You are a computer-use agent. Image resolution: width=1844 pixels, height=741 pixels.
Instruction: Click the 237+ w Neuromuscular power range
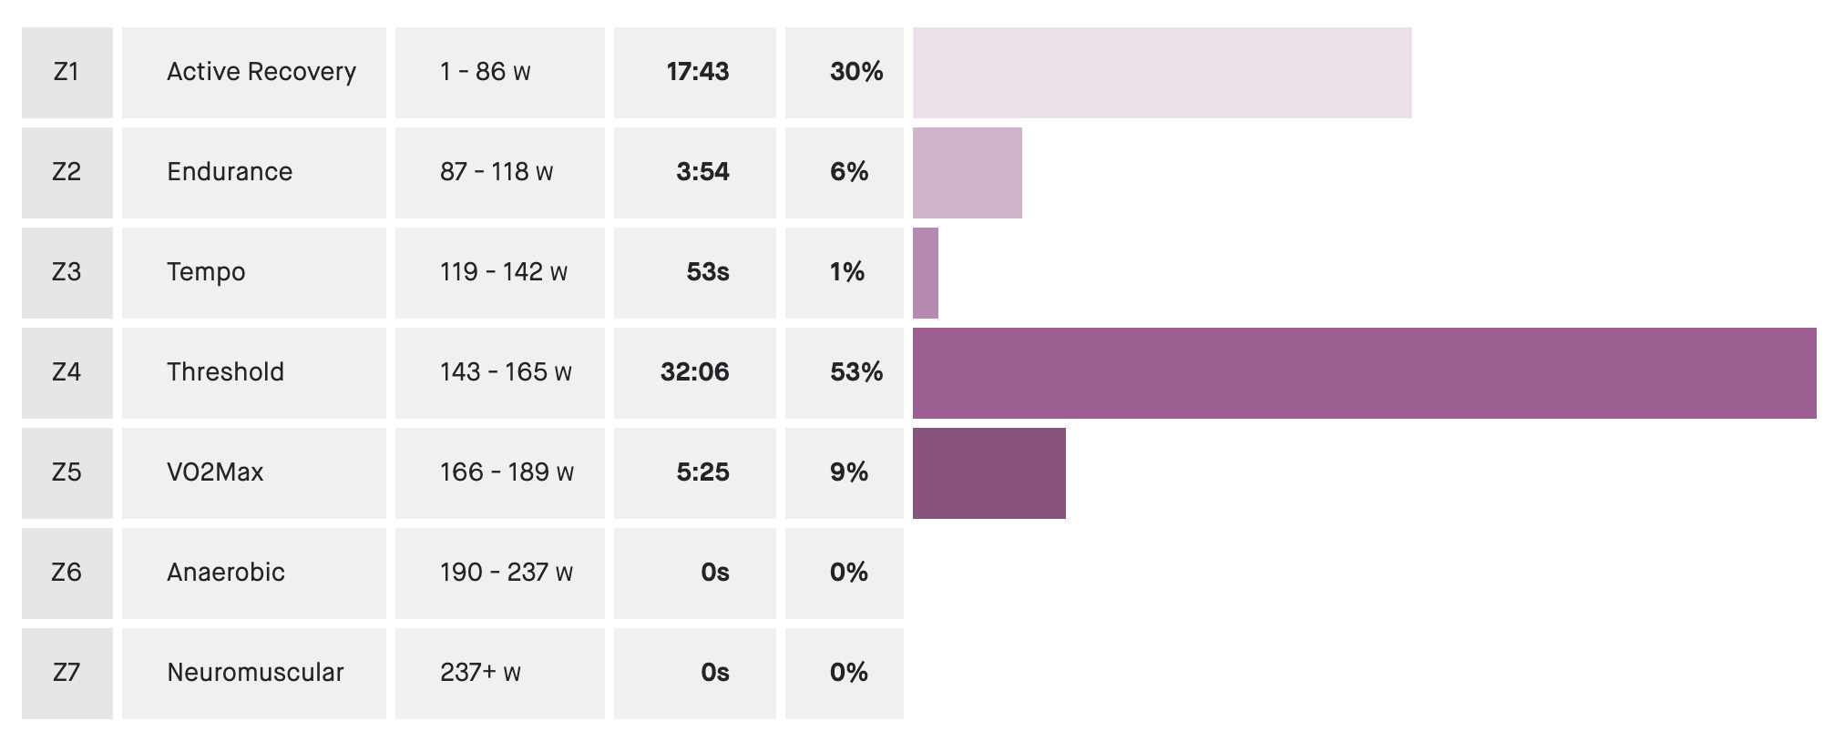(x=480, y=673)
